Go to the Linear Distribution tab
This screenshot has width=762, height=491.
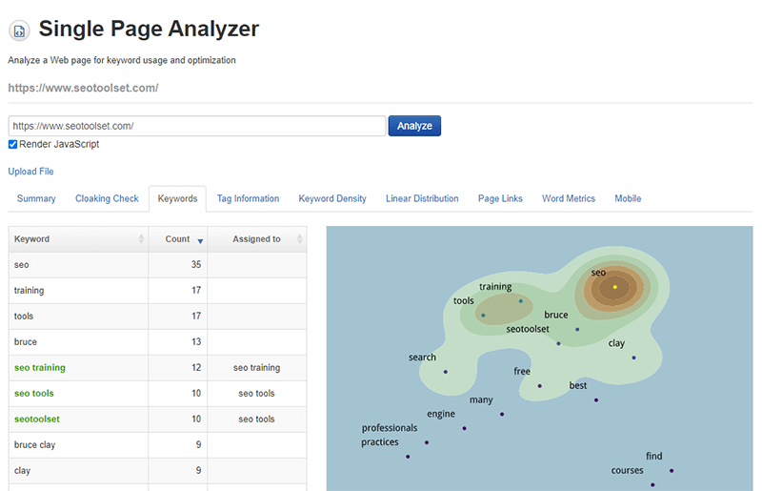point(422,198)
